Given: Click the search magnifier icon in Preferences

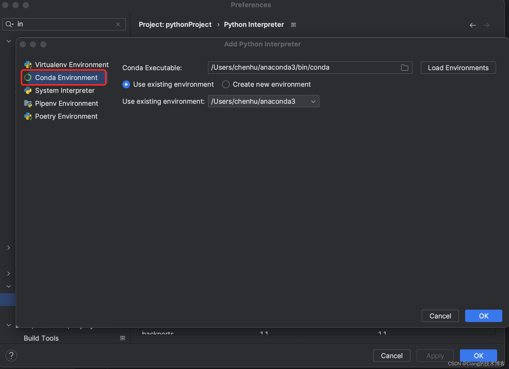Looking at the screenshot, I should click(9, 24).
